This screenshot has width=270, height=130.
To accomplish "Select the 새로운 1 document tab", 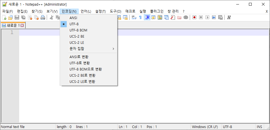I will coord(13,26).
